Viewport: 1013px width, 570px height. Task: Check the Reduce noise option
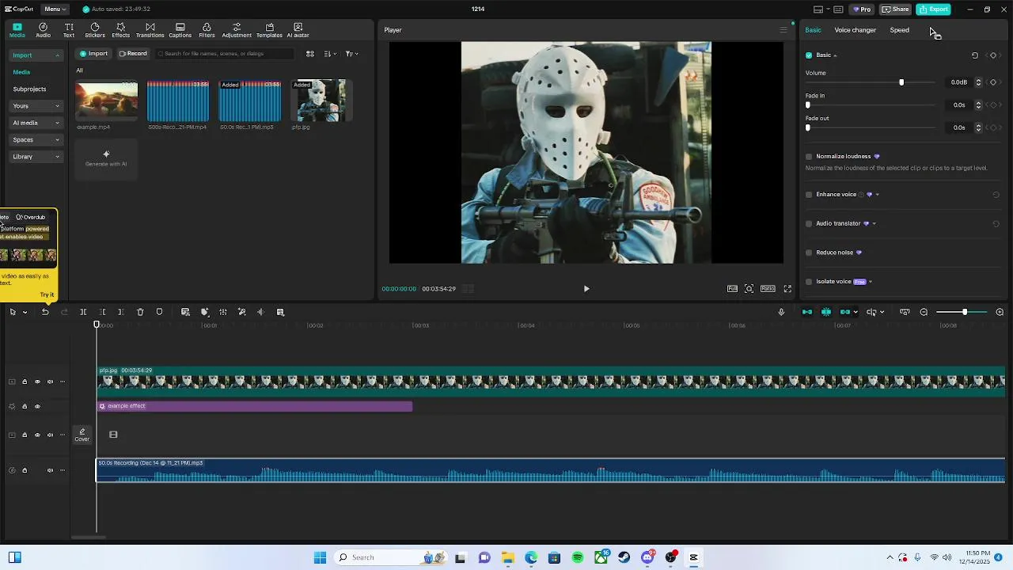pos(809,253)
